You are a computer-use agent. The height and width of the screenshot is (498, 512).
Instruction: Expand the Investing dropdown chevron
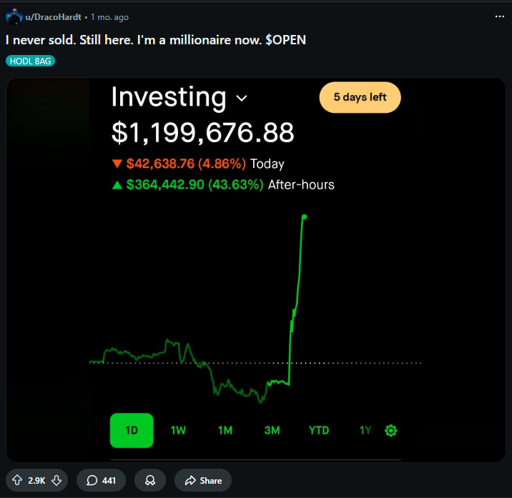[x=242, y=98]
